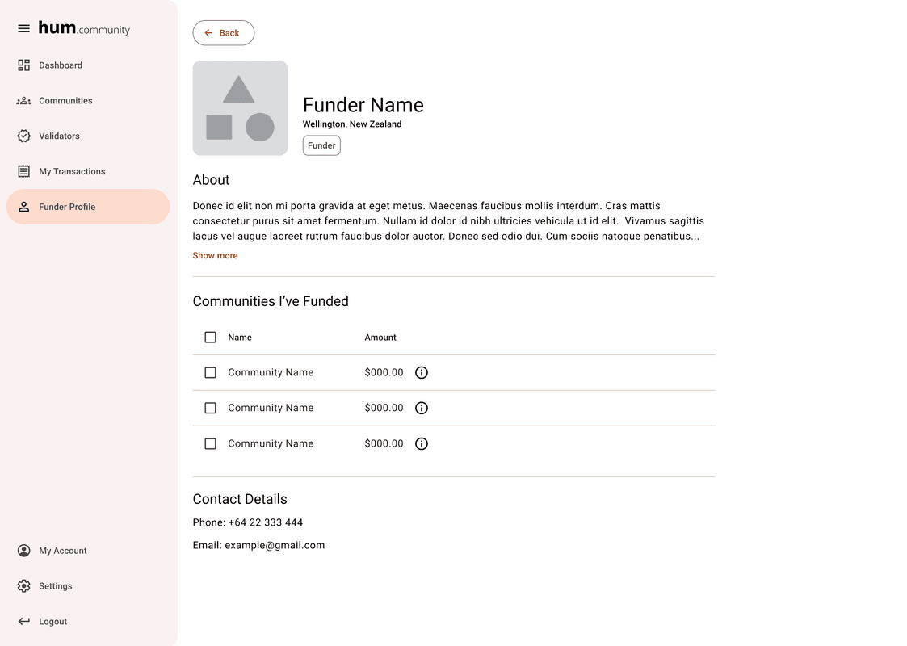The width and height of the screenshot is (907, 646).
Task: Click the My Account avatar icon
Action: 23,551
